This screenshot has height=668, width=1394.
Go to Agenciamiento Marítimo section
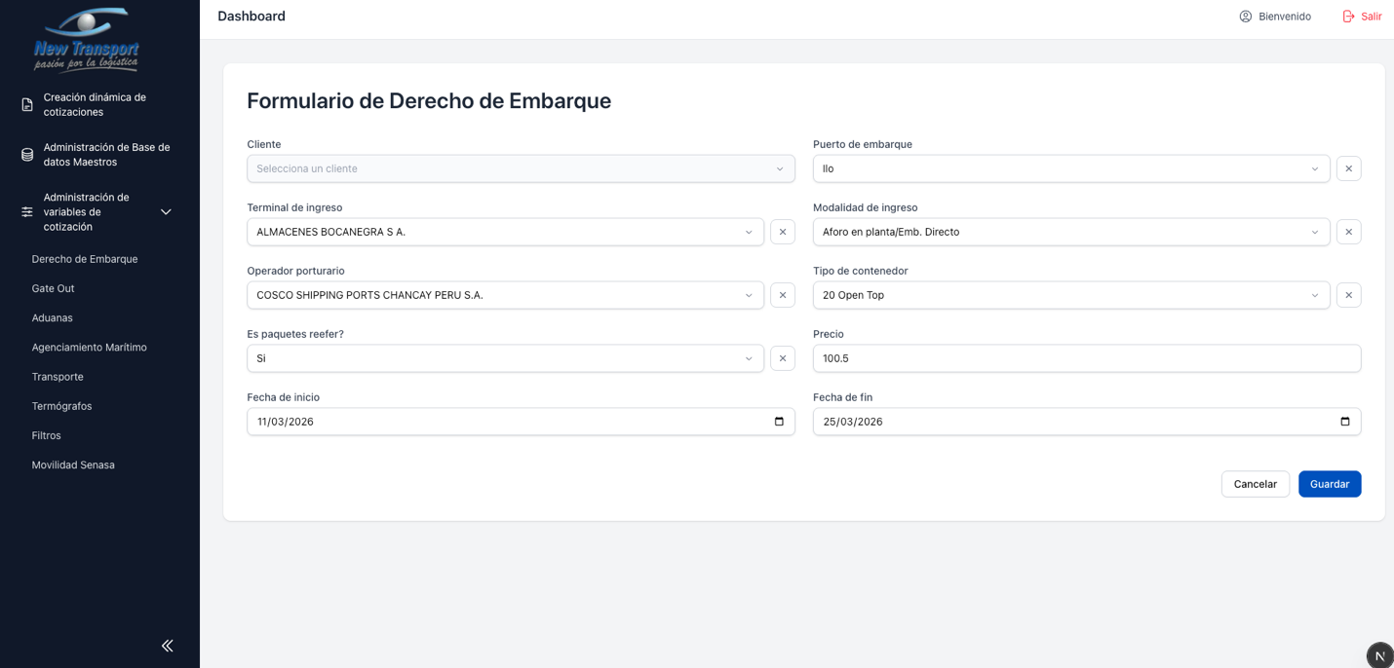[x=89, y=348]
